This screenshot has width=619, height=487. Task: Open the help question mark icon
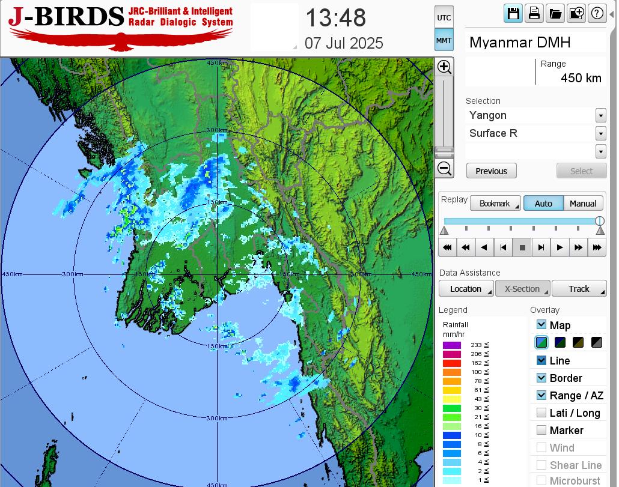point(597,13)
